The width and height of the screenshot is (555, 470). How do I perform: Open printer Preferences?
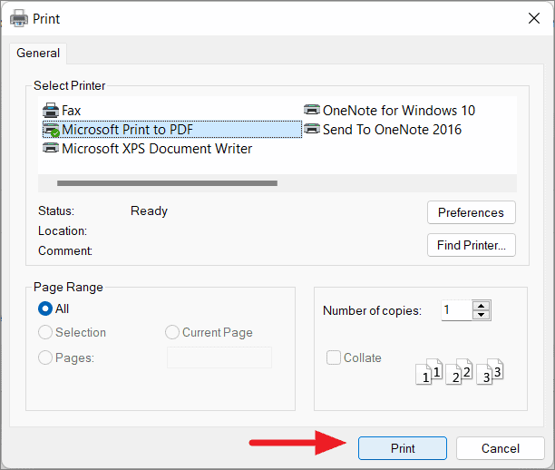point(471,212)
